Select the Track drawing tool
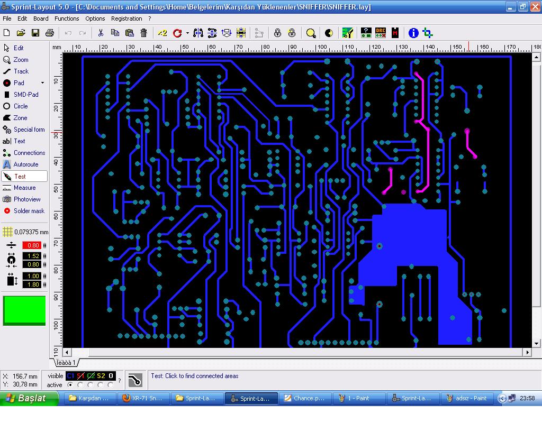Screen dimensions: 542x423 coord(21,71)
